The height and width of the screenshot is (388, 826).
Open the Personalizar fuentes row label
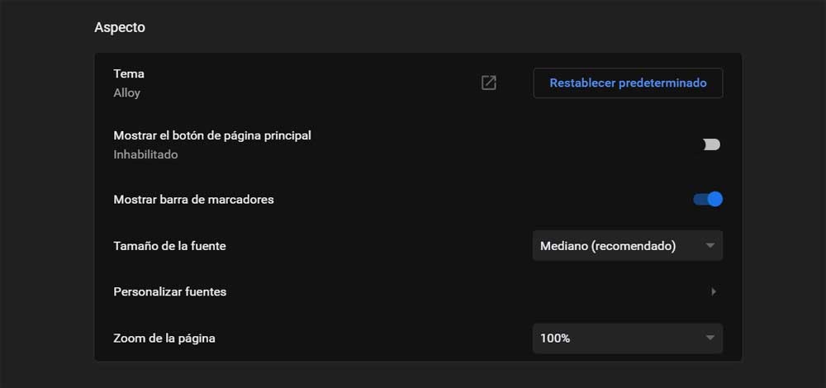click(170, 291)
